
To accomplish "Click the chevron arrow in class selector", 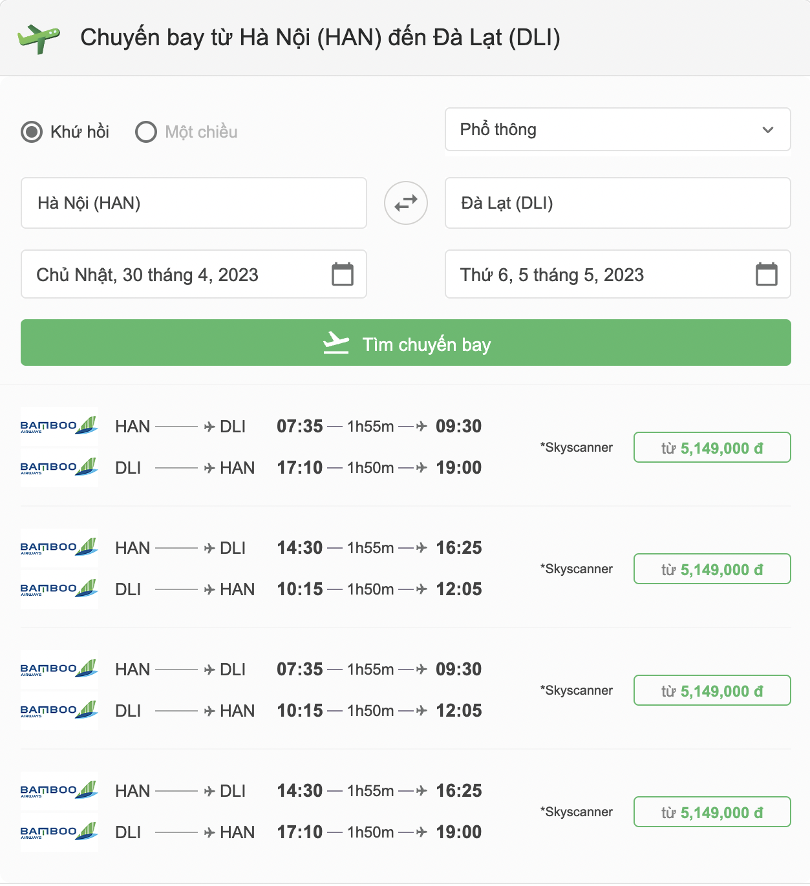I will point(768,130).
